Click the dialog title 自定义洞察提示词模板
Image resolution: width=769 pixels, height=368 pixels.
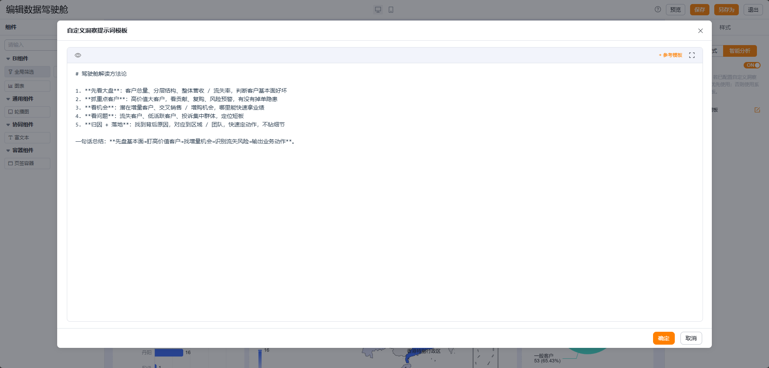tap(97, 31)
